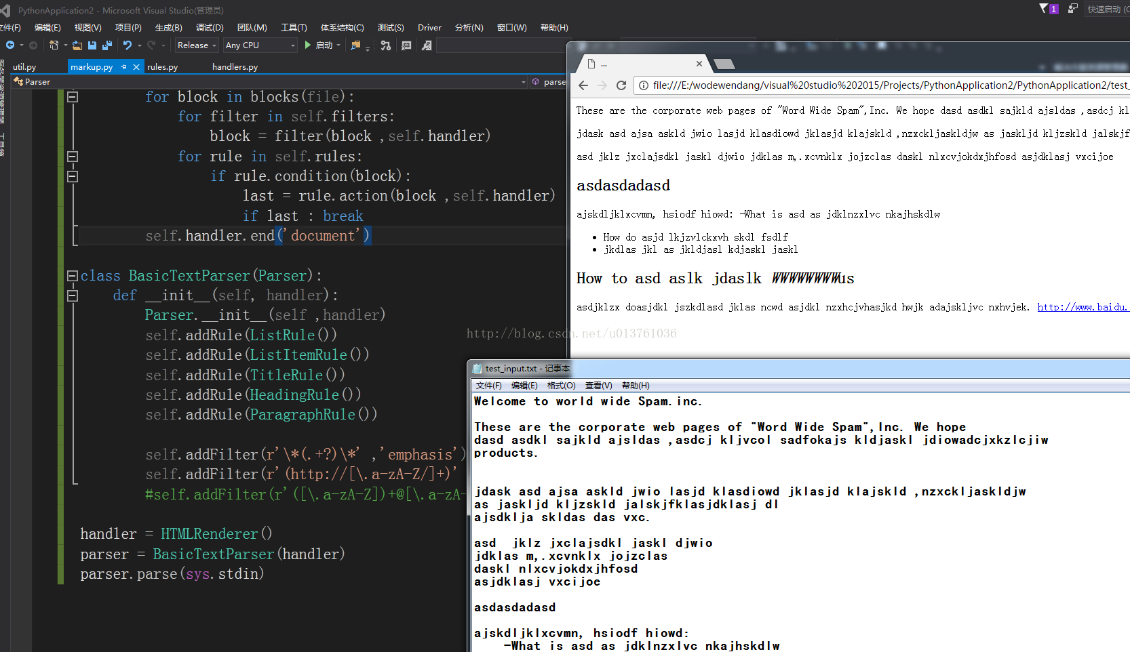Click the Navigate Backward arrow in Visual Studio
This screenshot has height=652, width=1130.
click(10, 45)
